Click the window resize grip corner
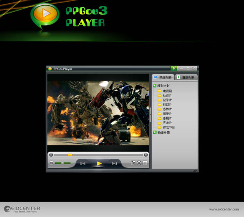Image resolution: width=244 pixels, height=217 pixels. pos(195,171)
